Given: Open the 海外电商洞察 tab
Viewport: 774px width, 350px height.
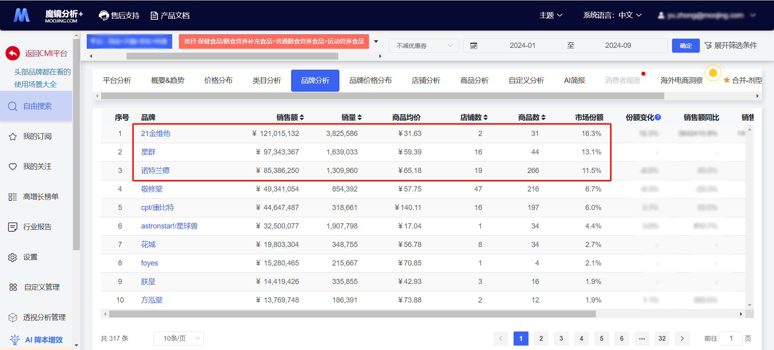Looking at the screenshot, I should (x=682, y=80).
